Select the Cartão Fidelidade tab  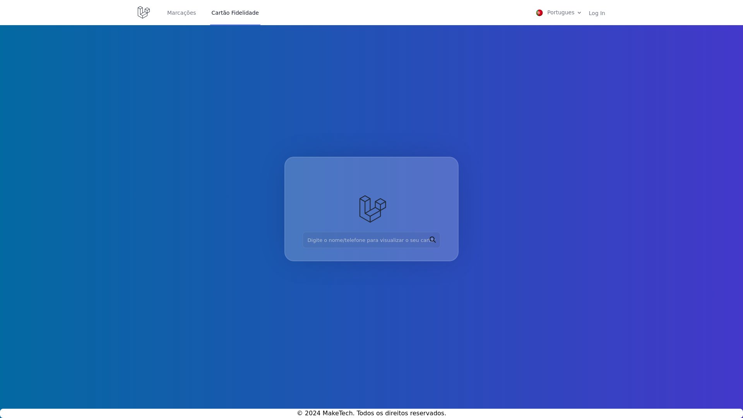point(235,13)
